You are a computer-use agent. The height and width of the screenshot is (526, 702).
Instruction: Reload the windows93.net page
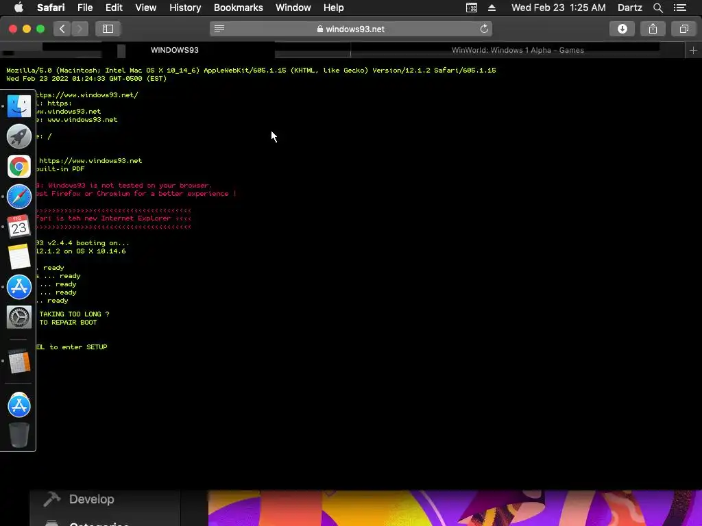click(x=484, y=29)
